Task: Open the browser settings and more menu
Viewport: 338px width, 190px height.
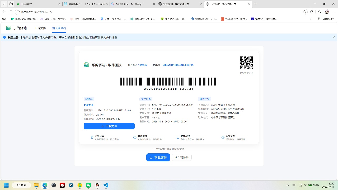Action: [334, 12]
